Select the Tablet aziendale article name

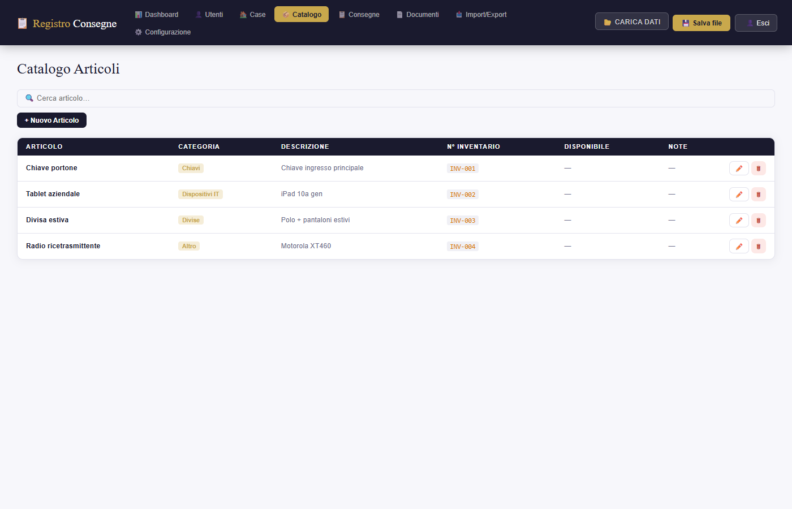[x=53, y=194]
